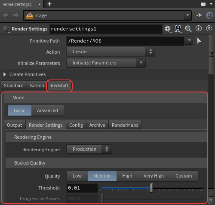This screenshot has width=215, height=205.
Task: Add a new pane tab with plus
Action: (x=49, y=4)
